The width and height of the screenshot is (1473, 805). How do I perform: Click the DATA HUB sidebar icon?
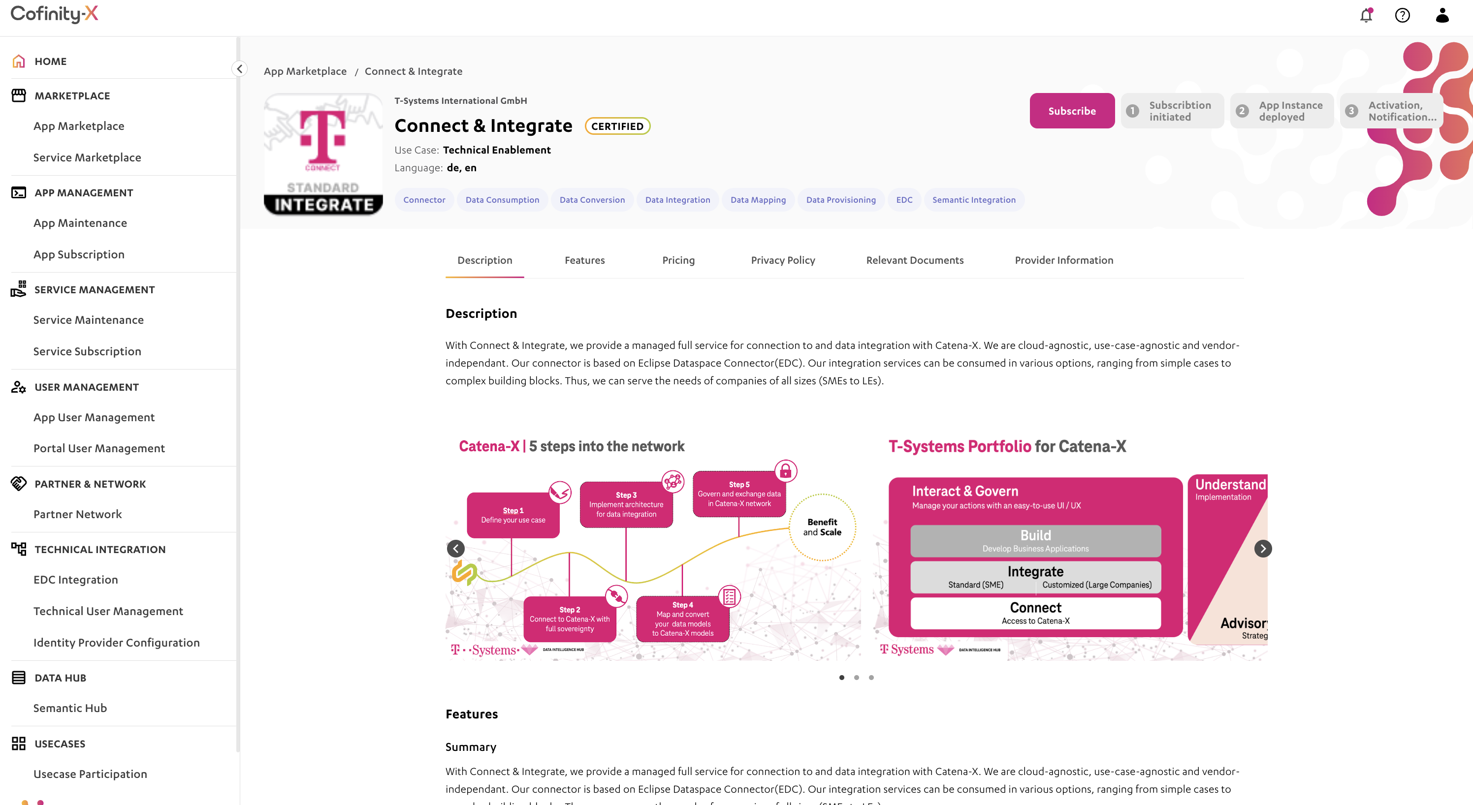(18, 677)
